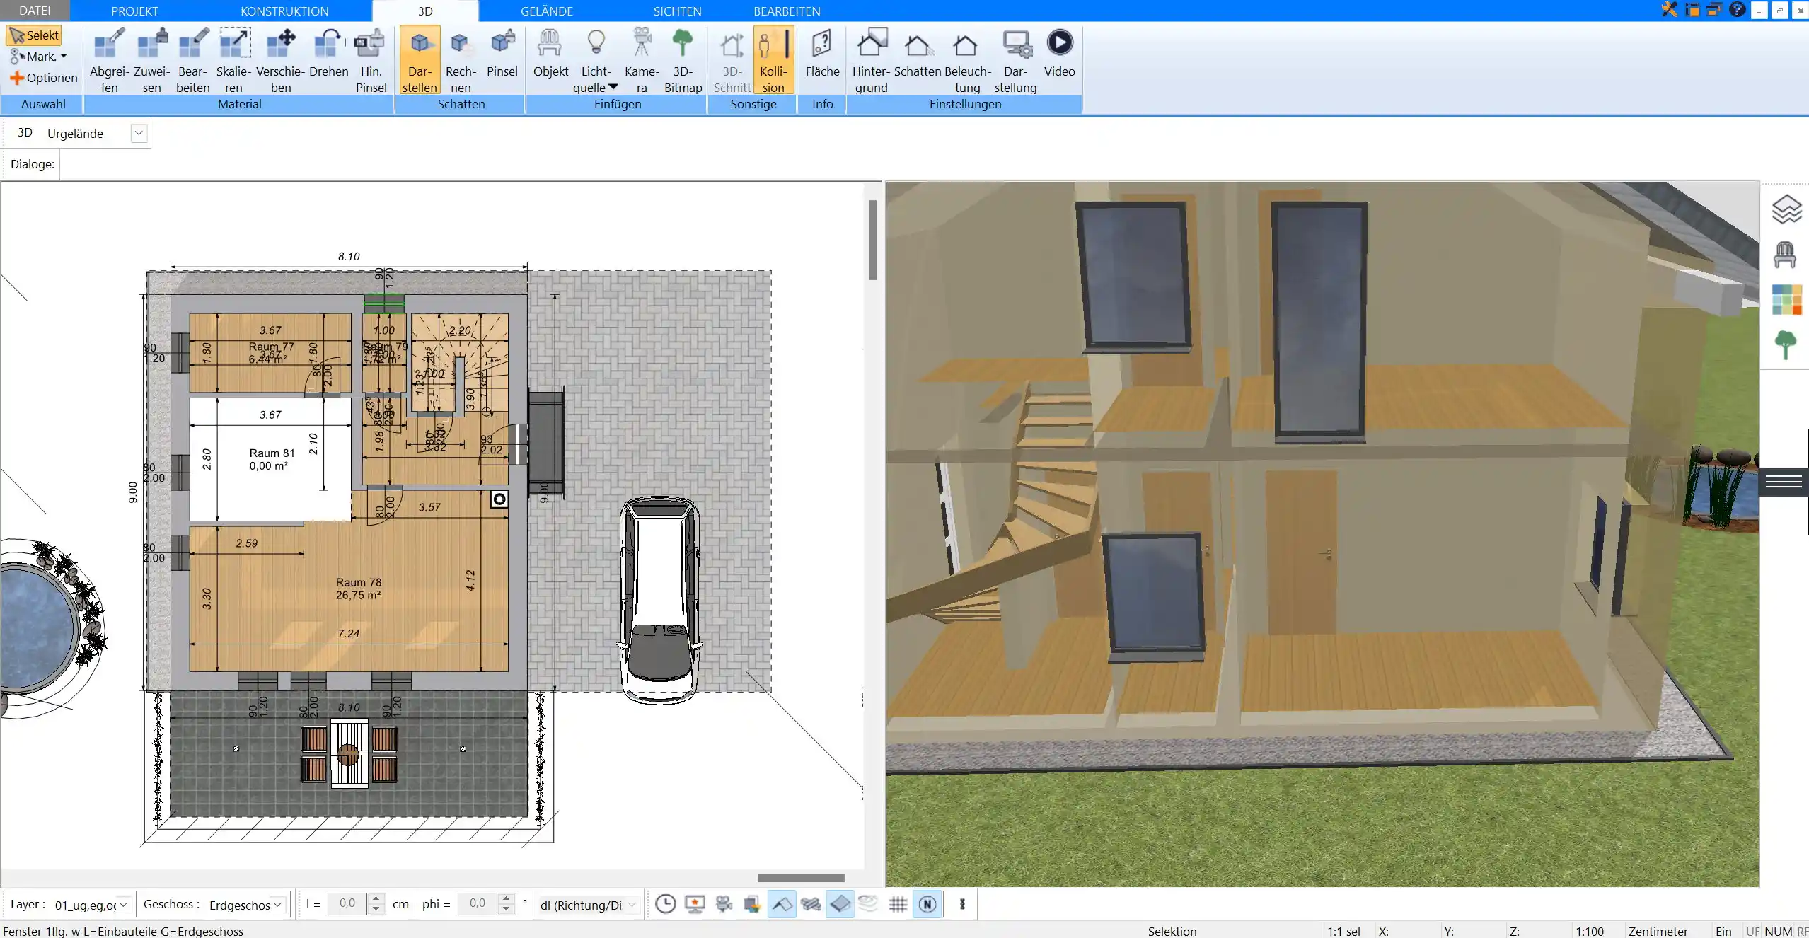Click the Optionen button
Viewport: 1809px width, 938px height.
click(43, 78)
